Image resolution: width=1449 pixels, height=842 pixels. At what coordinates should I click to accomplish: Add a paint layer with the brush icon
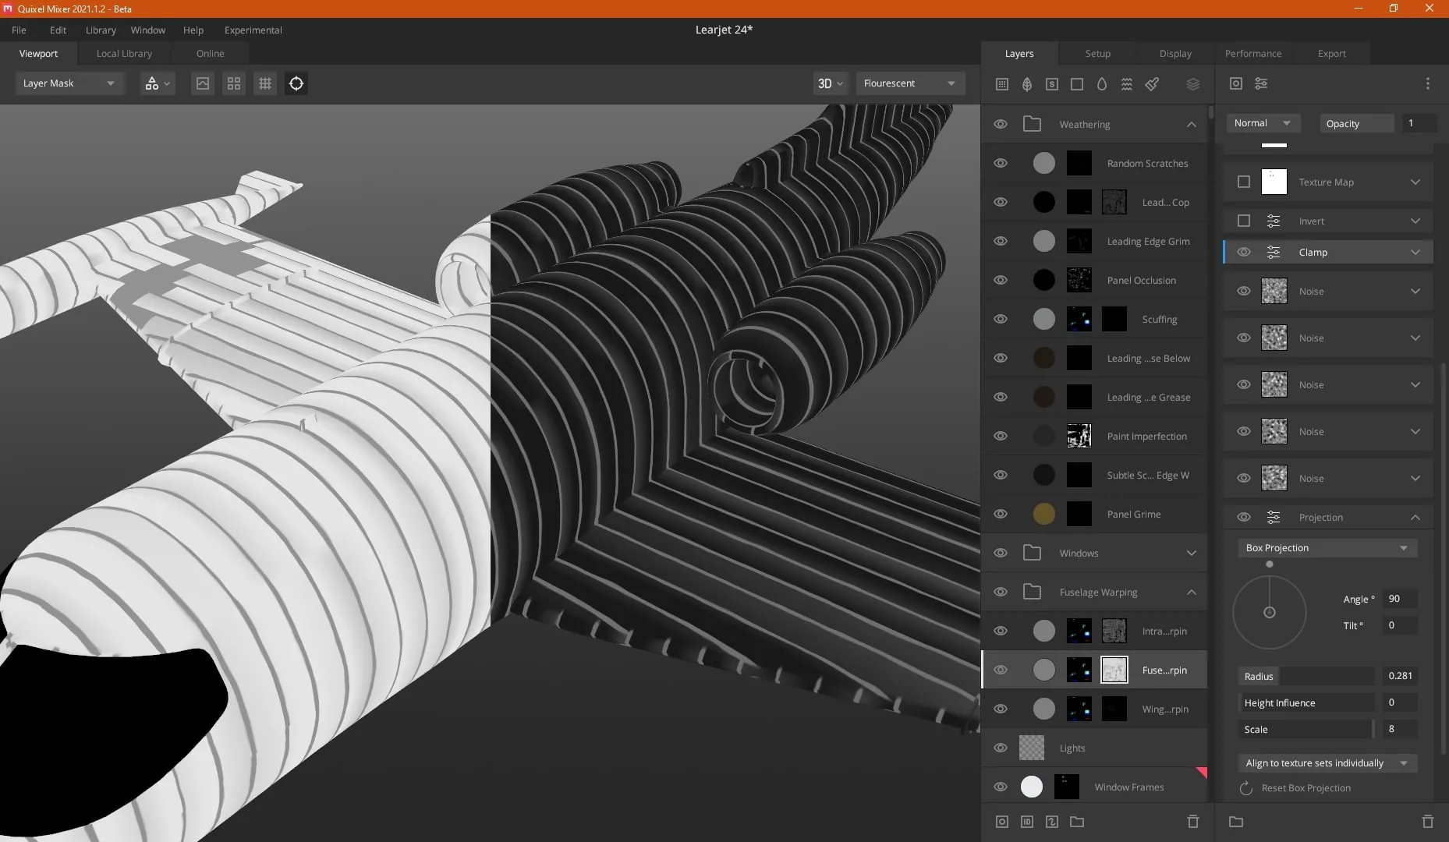[x=1152, y=83]
